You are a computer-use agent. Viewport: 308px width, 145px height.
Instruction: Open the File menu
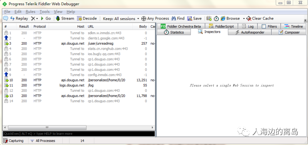click(x=7, y=12)
